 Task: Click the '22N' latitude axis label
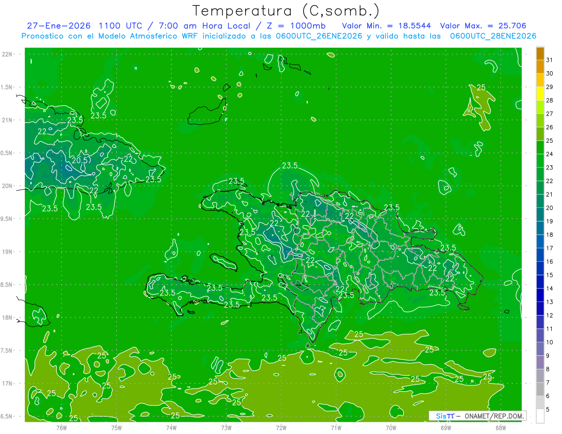click(x=7, y=54)
